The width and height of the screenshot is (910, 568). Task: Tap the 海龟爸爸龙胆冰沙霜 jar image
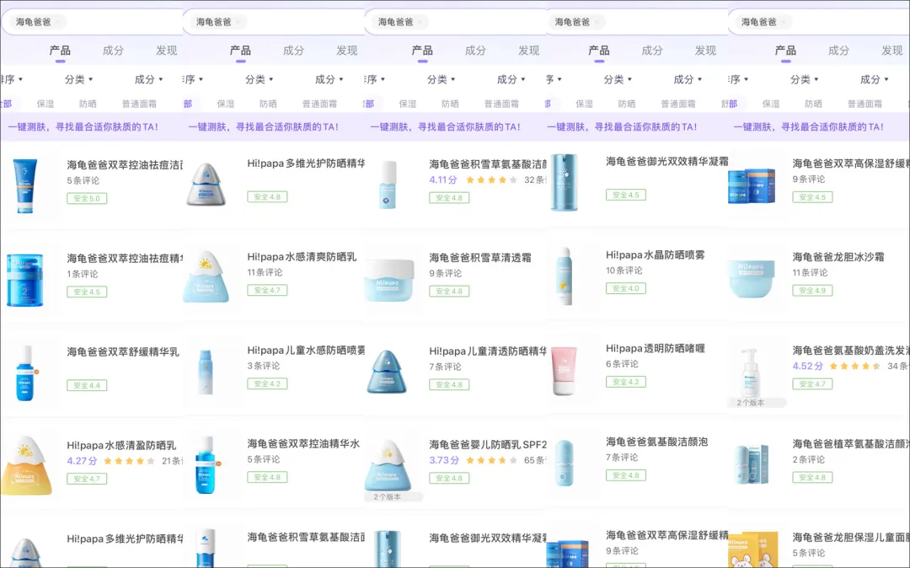(751, 278)
